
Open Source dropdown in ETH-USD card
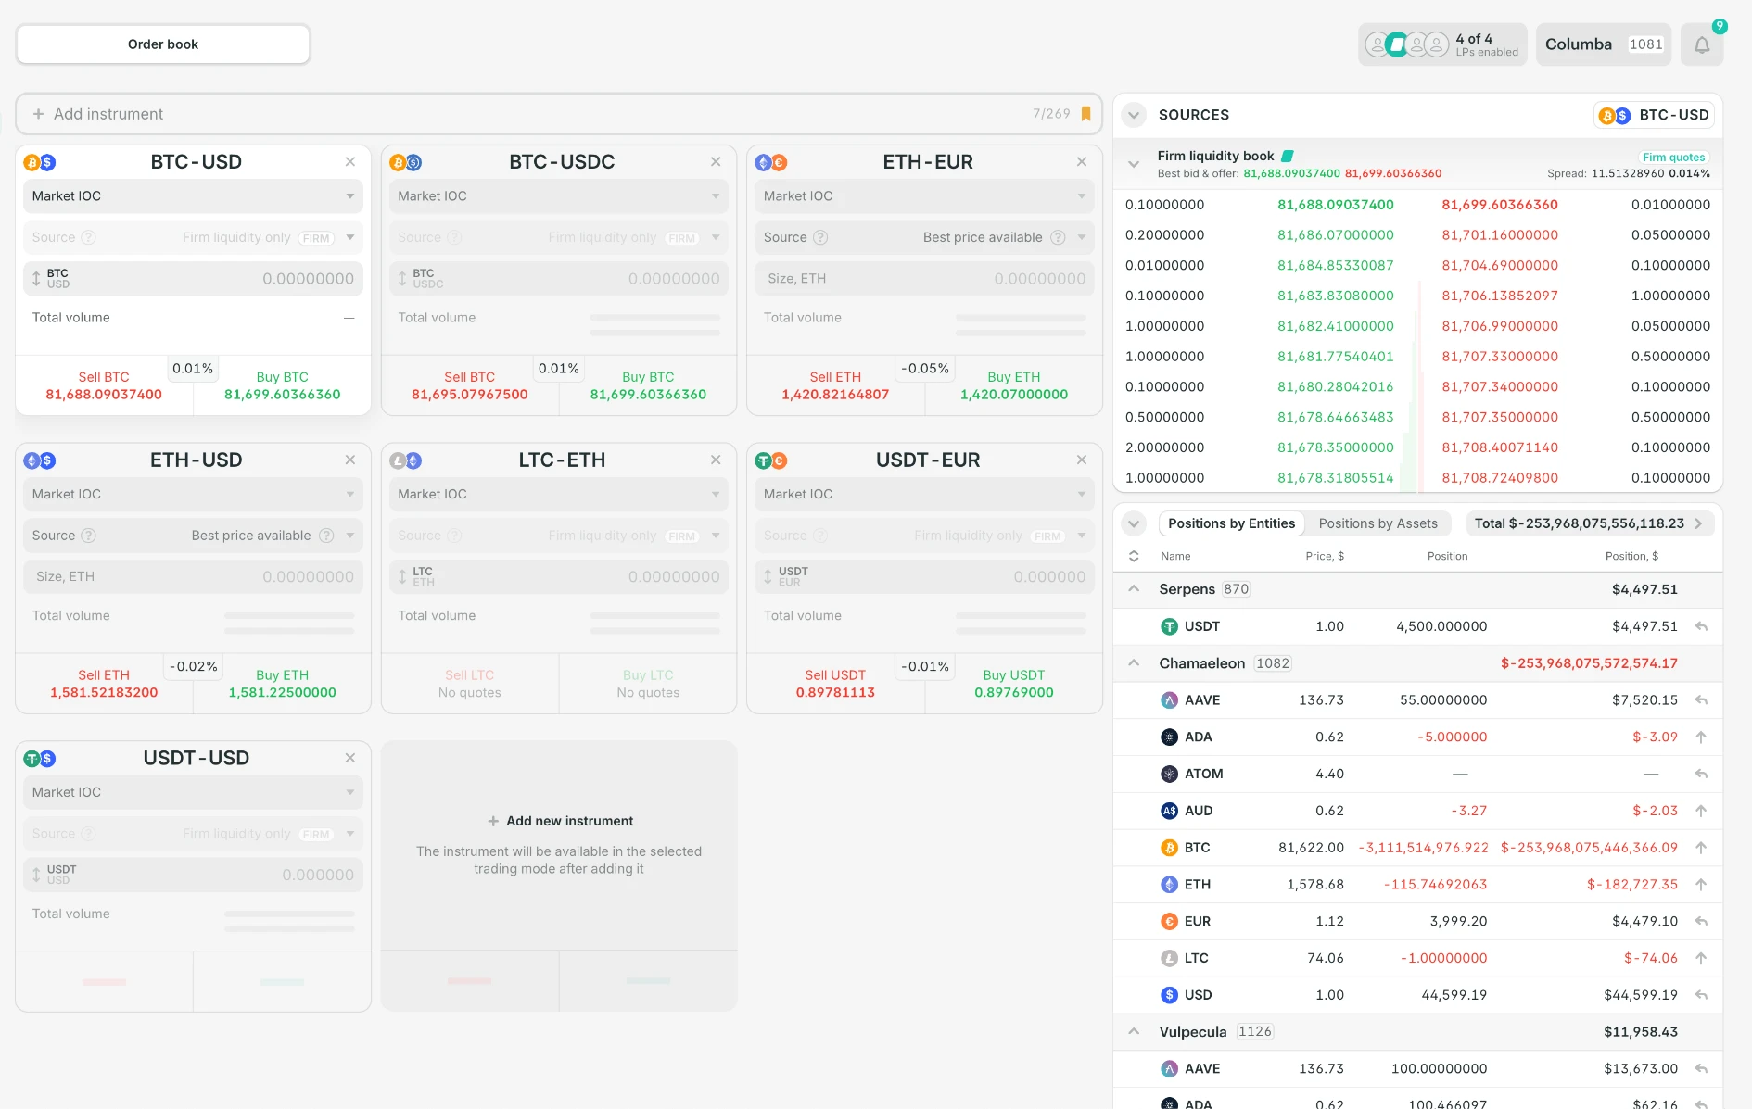(x=193, y=536)
